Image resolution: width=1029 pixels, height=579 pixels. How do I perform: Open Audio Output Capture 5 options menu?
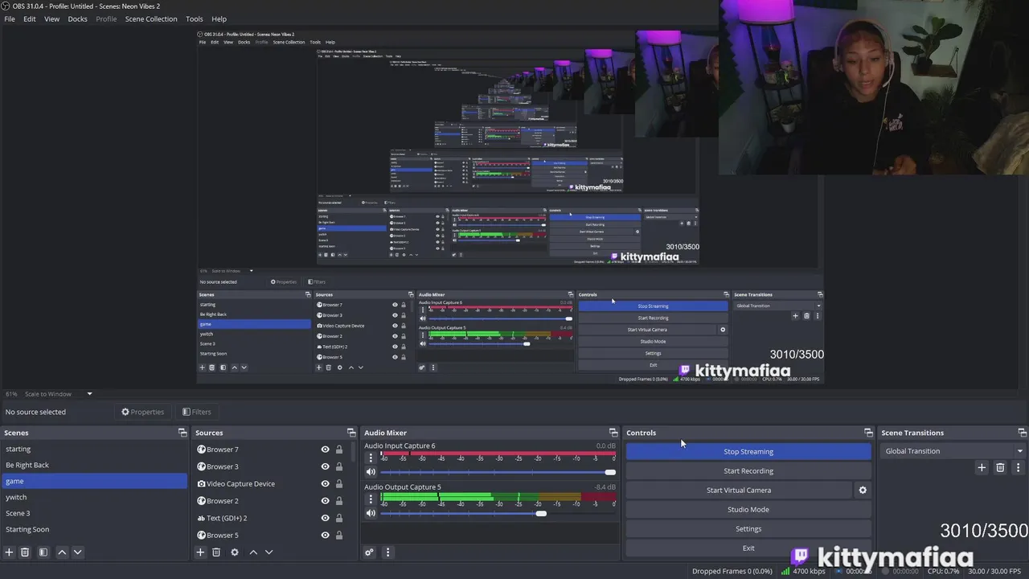tap(371, 499)
